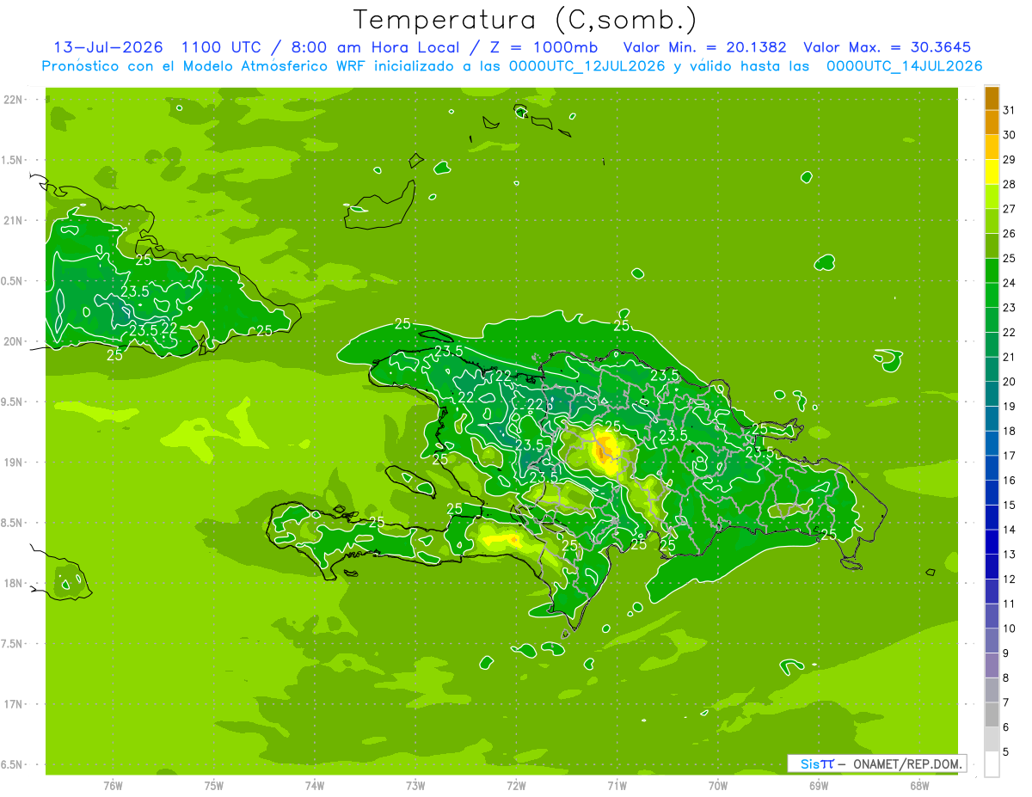Click the colorbar label "26"

coord(1010,234)
